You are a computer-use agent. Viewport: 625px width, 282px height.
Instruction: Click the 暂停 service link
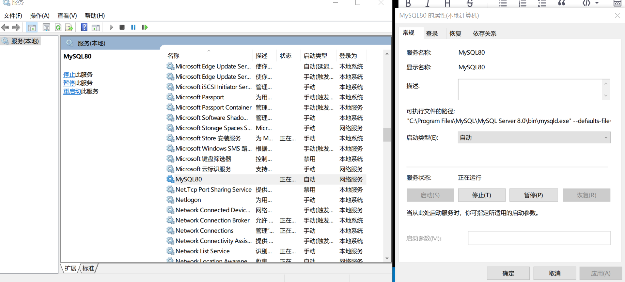pos(69,83)
